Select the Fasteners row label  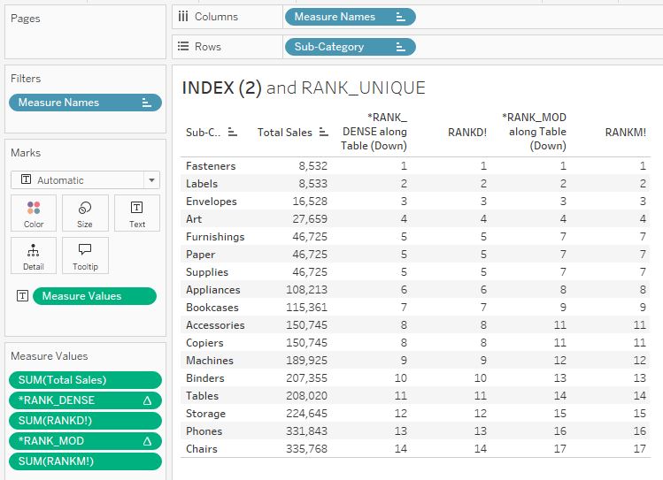[x=211, y=166]
